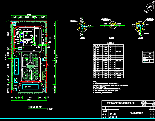Click the north arrow compass symbol
This screenshot has height=121, width=155.
tap(150, 7)
